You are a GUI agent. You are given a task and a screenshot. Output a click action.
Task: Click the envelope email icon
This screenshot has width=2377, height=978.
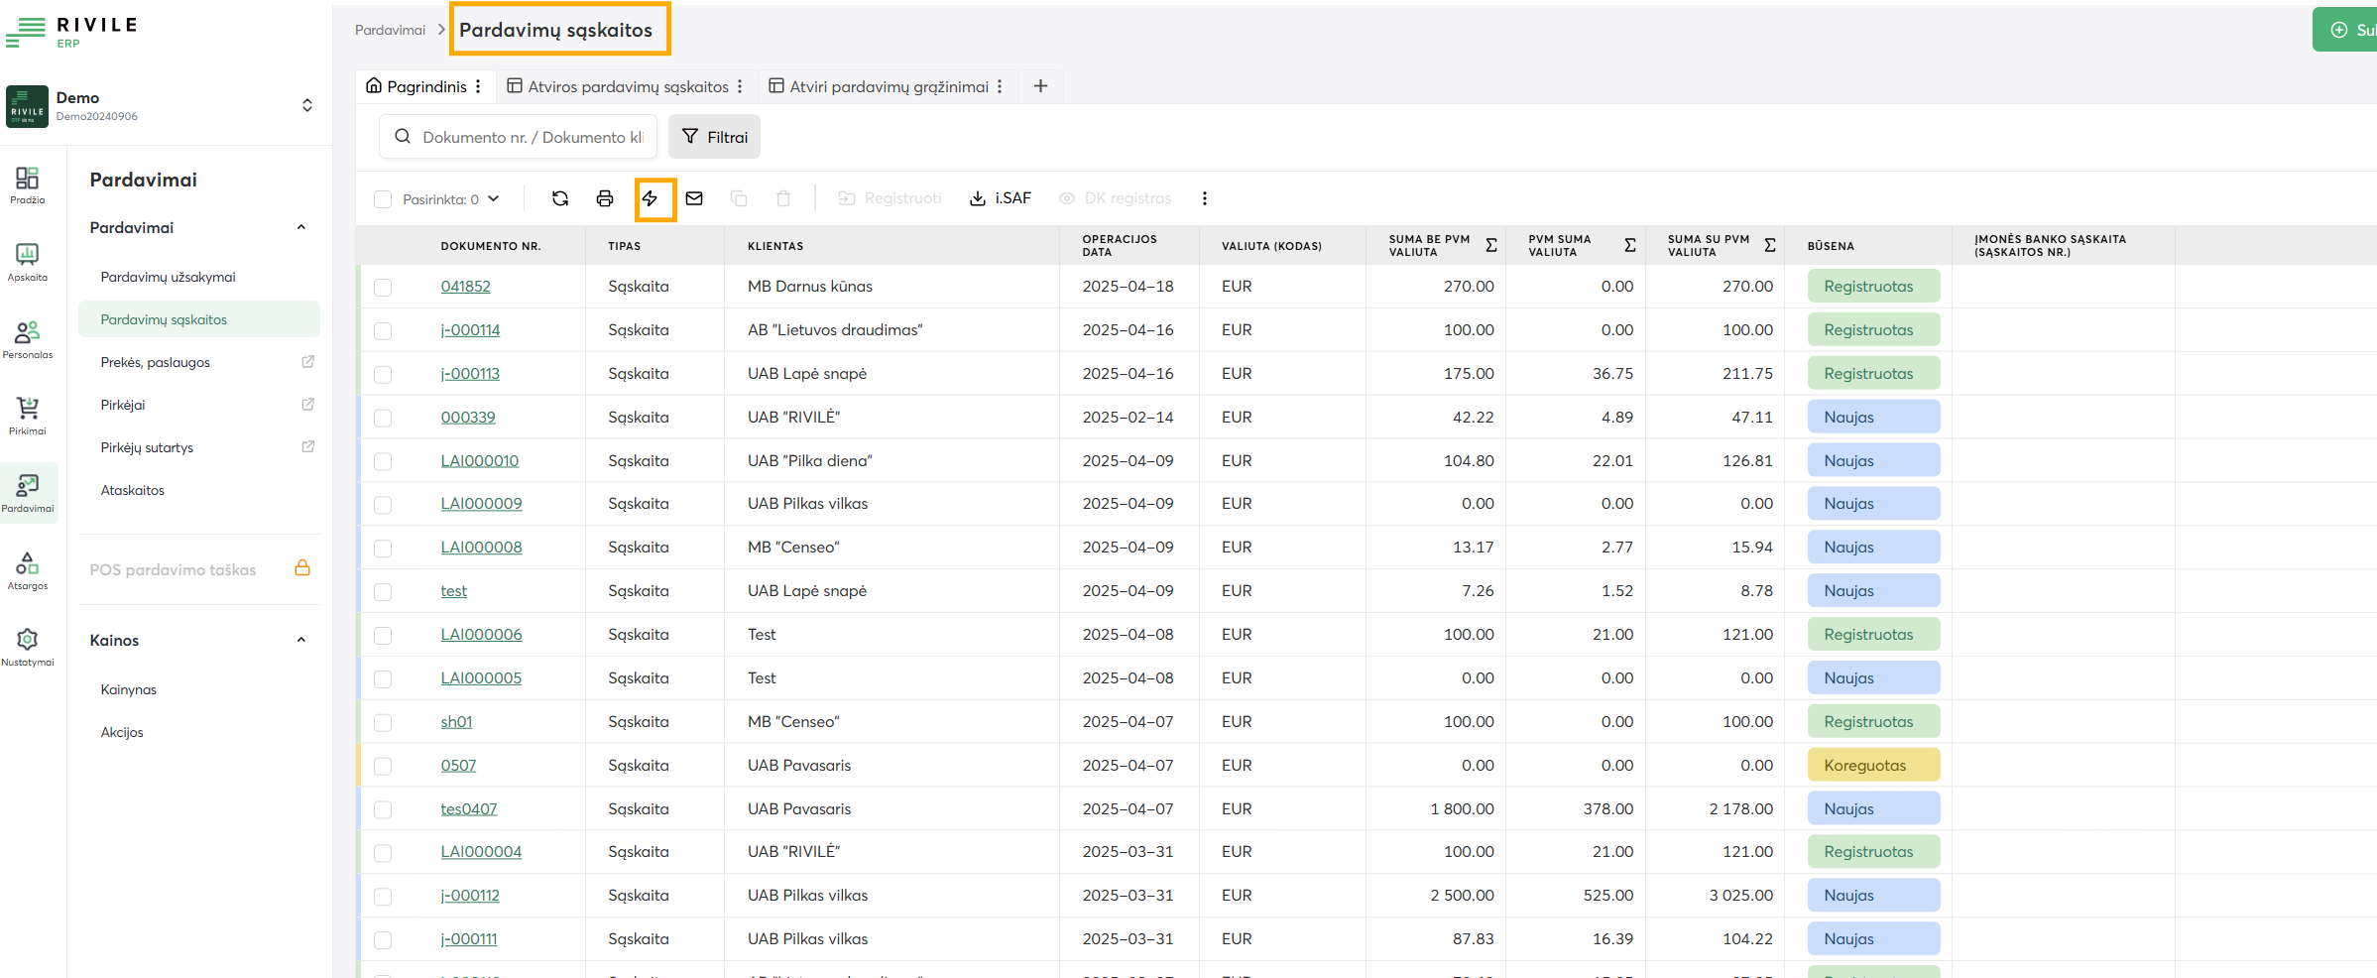(x=694, y=198)
